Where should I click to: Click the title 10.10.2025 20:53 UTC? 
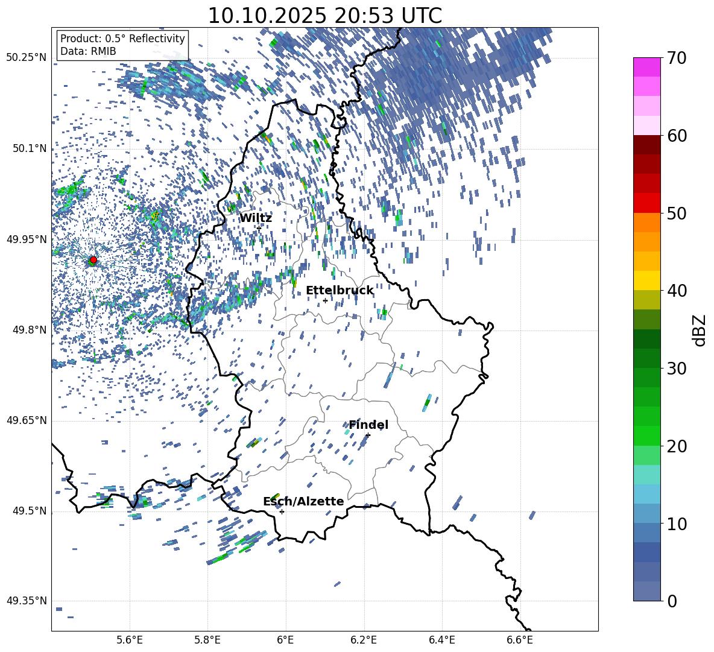click(x=324, y=16)
